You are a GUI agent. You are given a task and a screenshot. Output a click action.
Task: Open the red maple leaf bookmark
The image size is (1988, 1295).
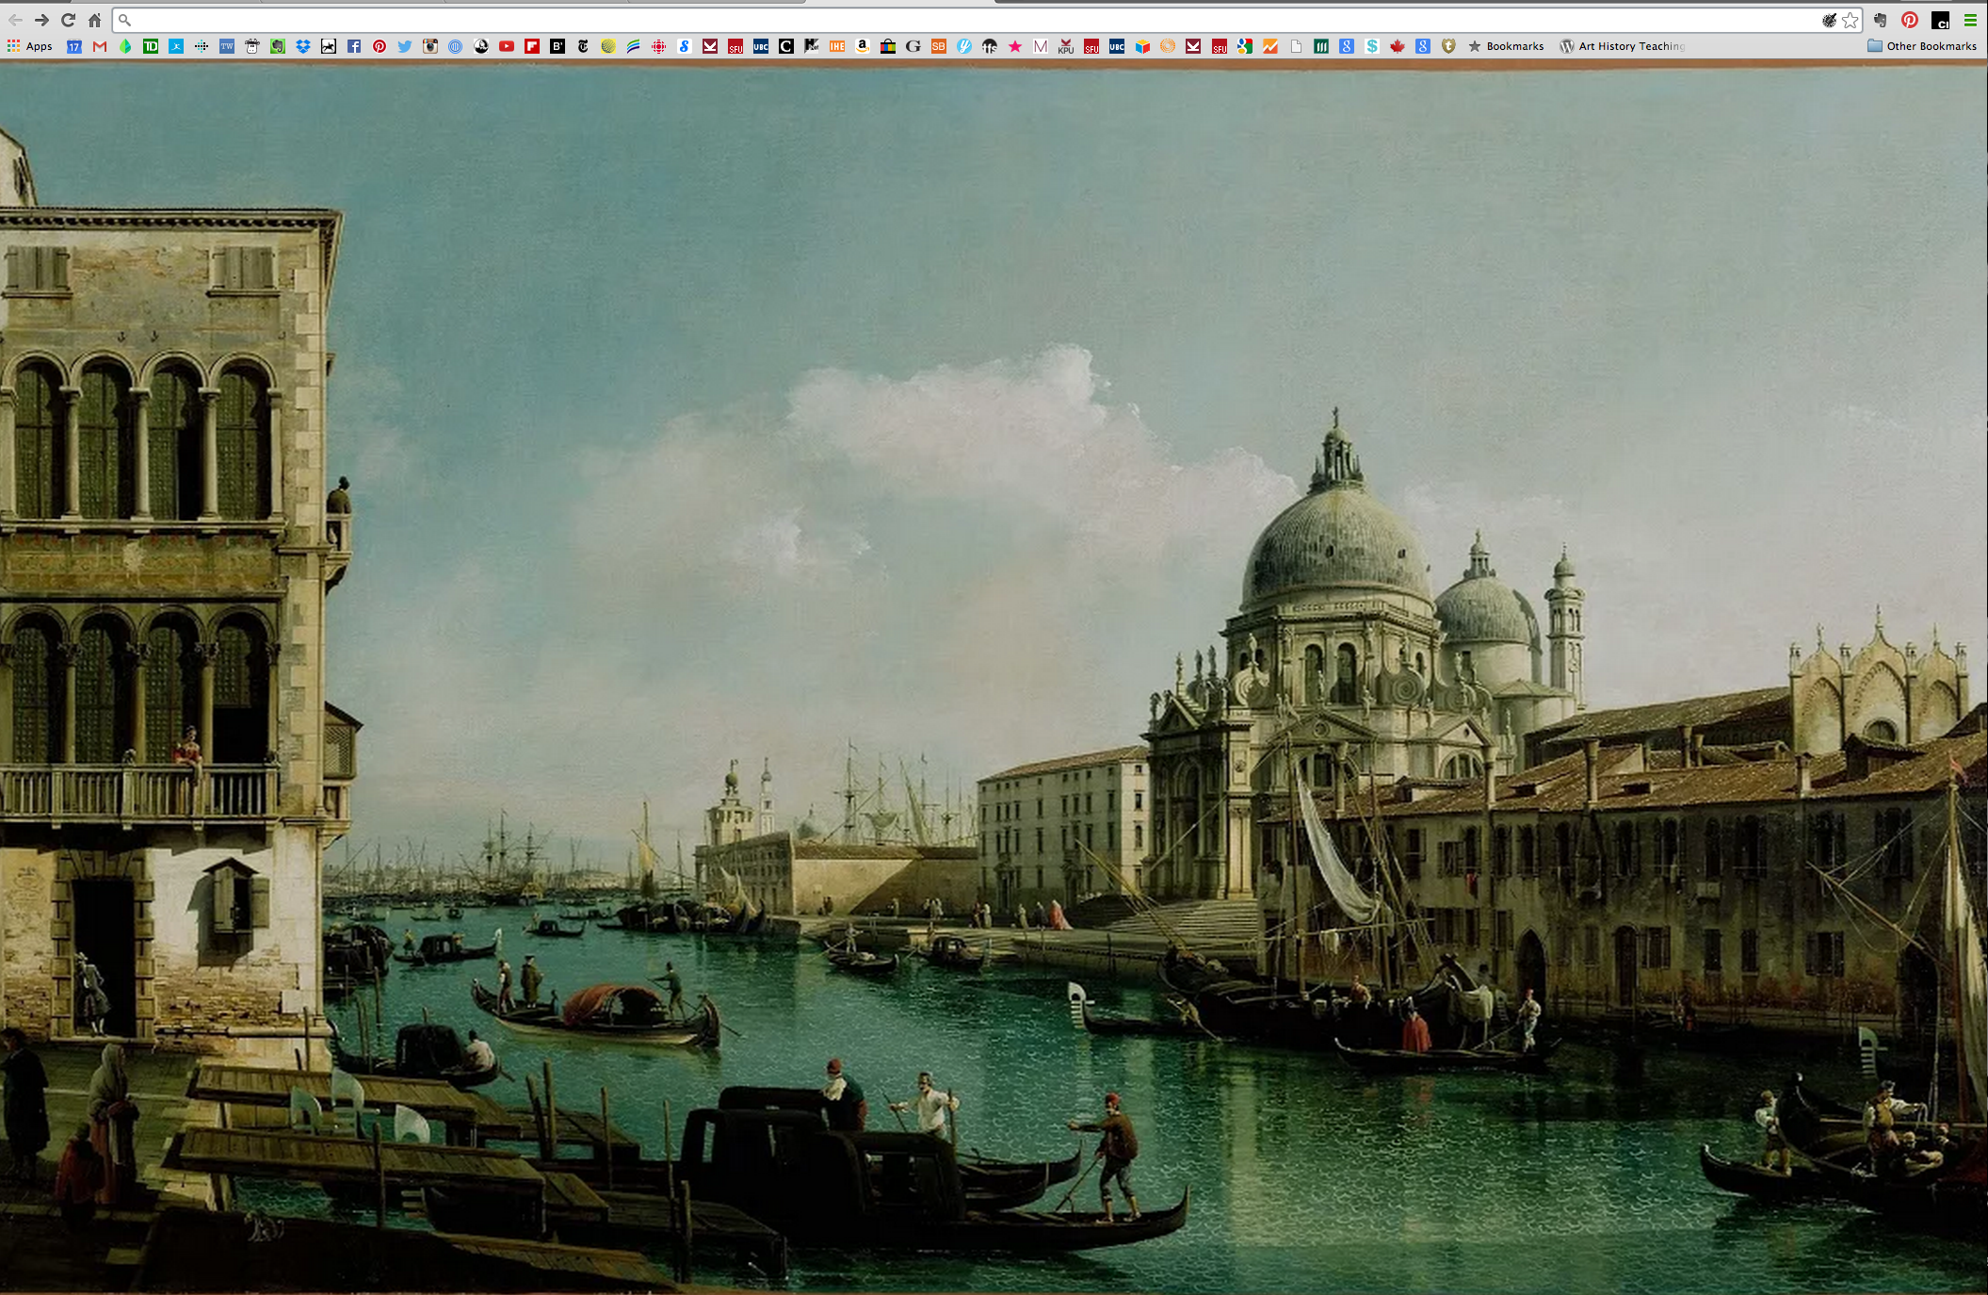[x=1398, y=46]
